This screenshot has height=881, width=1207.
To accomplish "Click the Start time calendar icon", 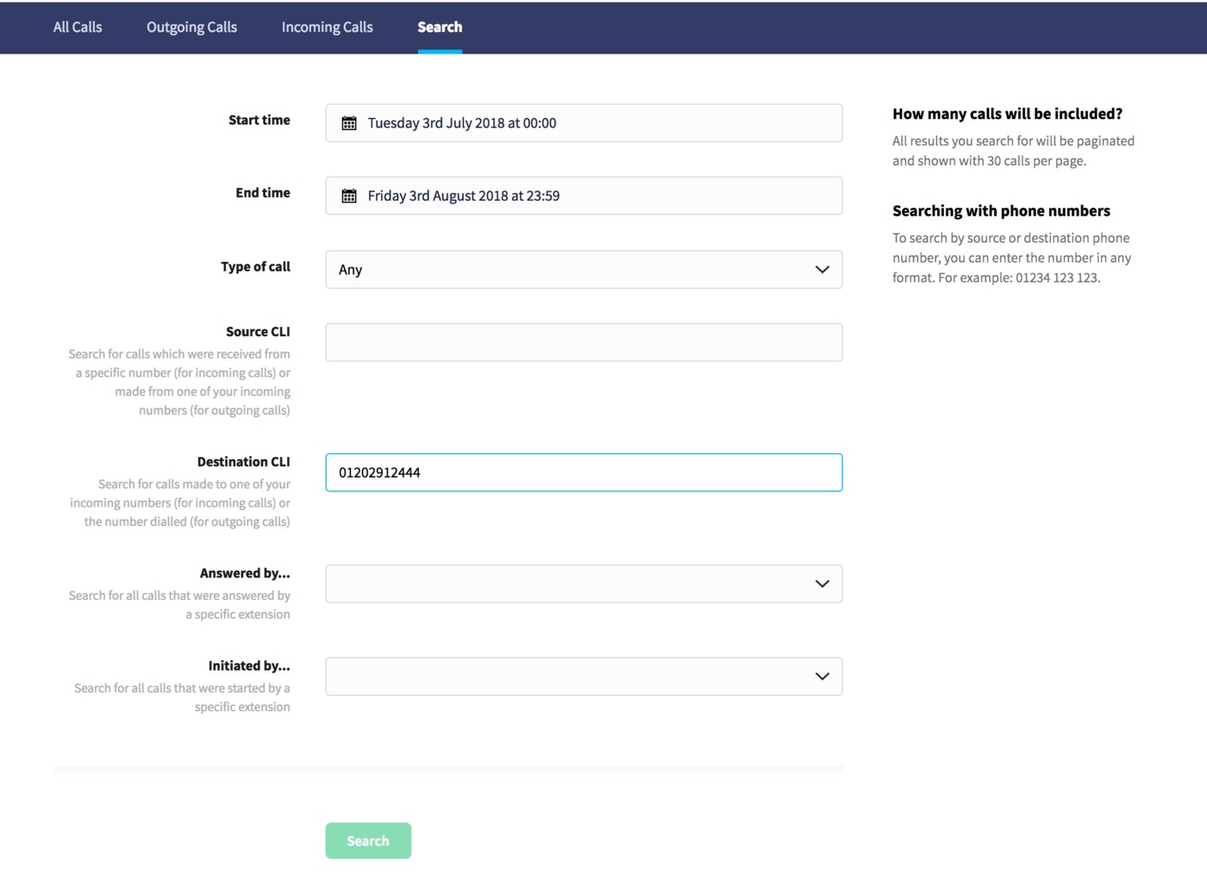I will 349,123.
